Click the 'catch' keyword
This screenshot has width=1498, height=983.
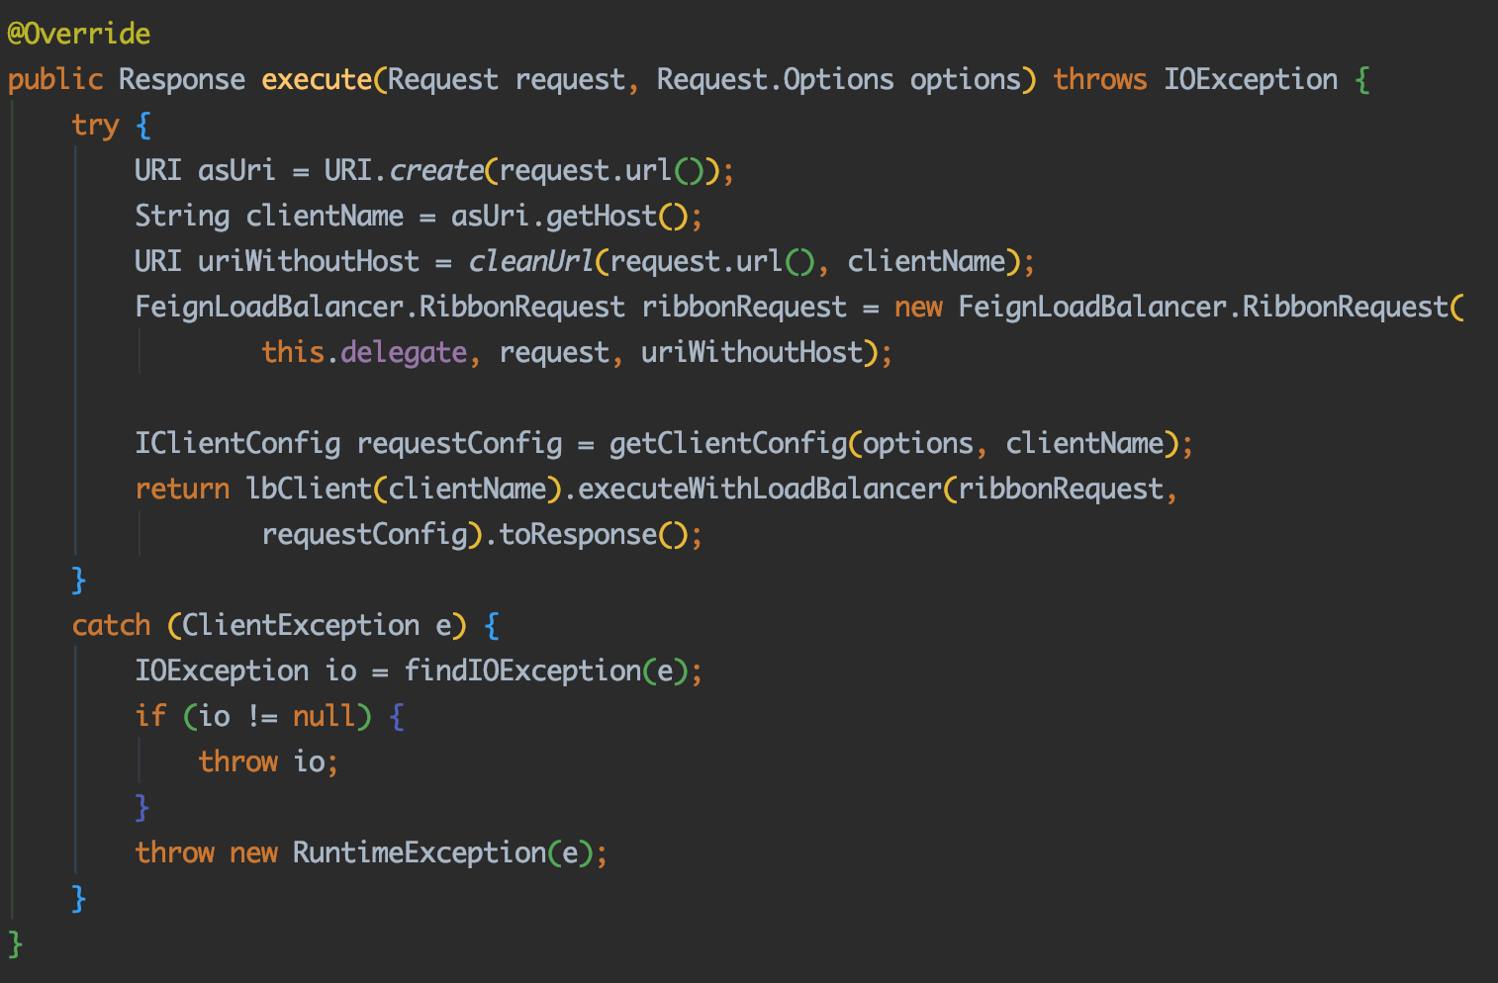[x=111, y=626]
